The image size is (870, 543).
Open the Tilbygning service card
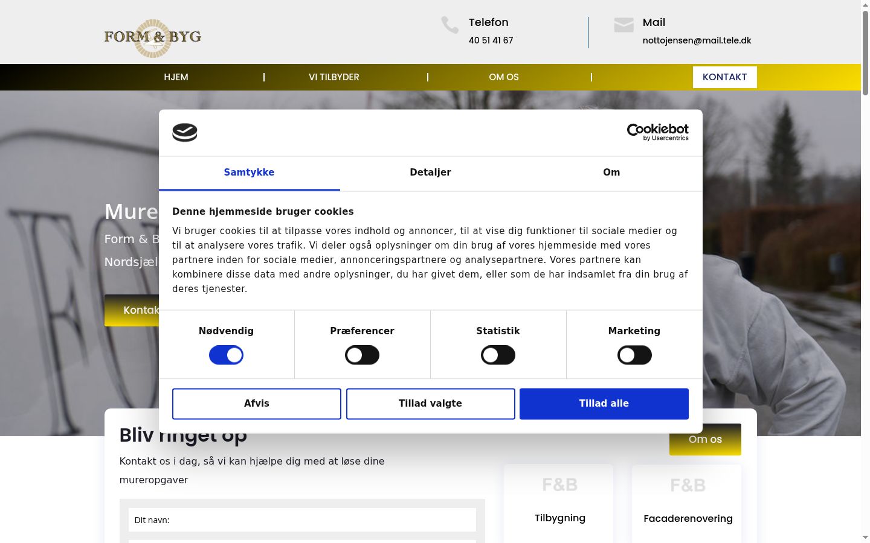[559, 504]
